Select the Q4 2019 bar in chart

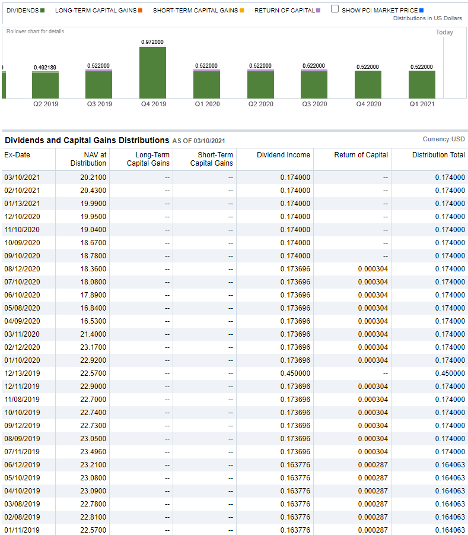click(152, 72)
